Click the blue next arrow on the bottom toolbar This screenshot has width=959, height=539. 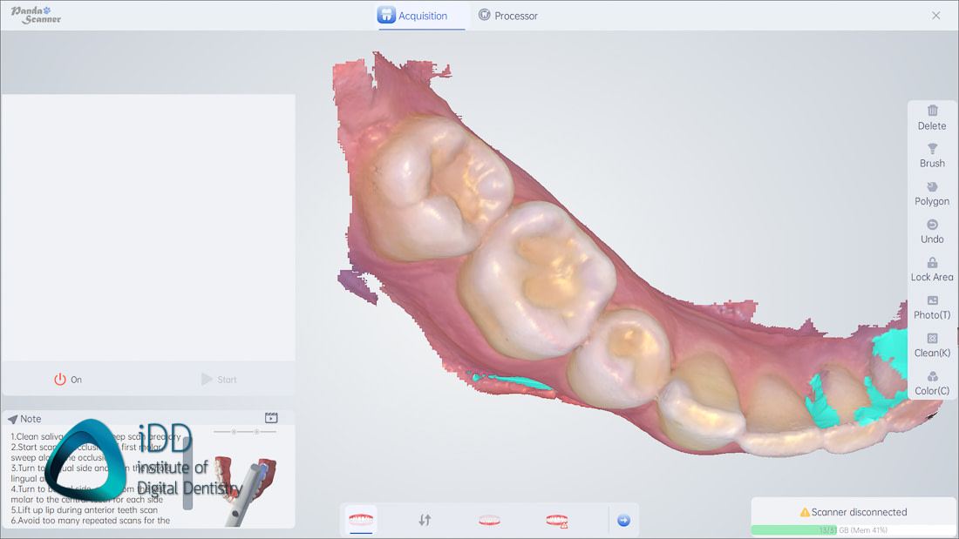point(623,519)
